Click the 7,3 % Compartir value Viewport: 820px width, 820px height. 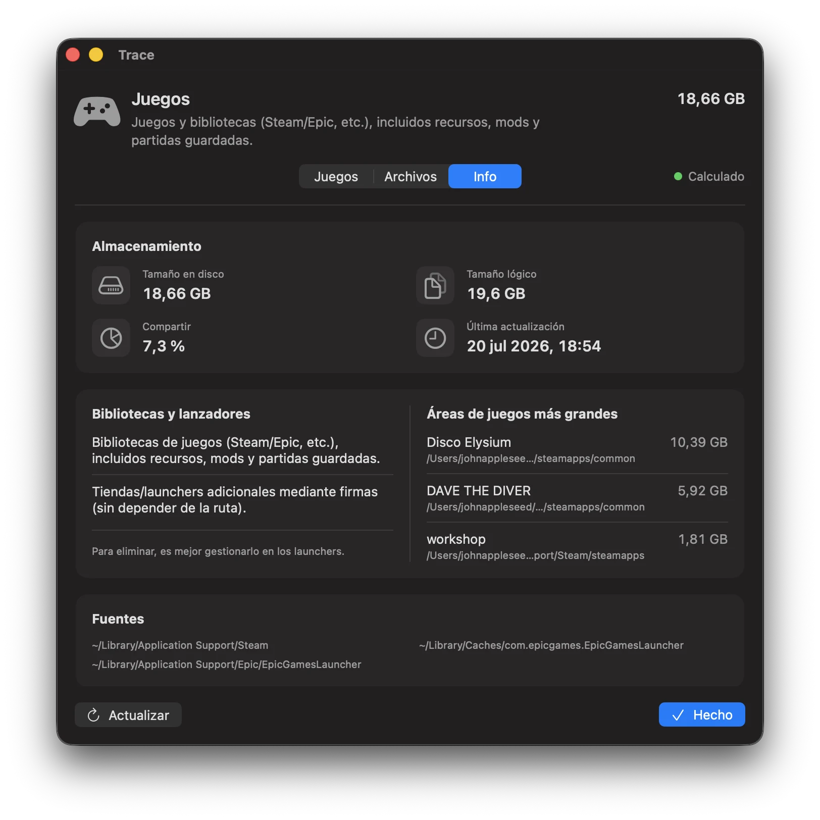(x=164, y=346)
